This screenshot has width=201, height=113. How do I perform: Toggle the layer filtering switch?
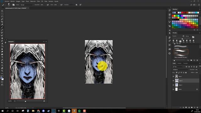coord(200,66)
